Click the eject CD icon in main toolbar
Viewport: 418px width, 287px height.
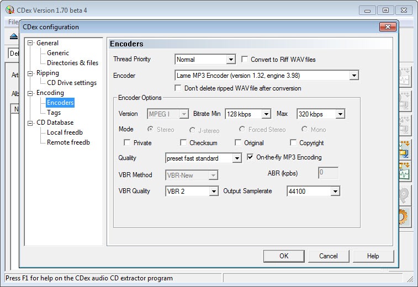tap(14, 36)
